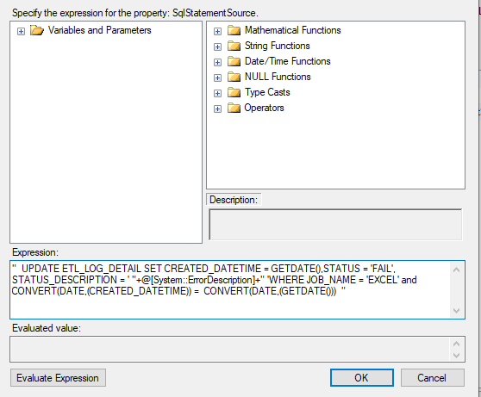The image size is (481, 397).
Task: Confirm the expression with OK
Action: 362,378
